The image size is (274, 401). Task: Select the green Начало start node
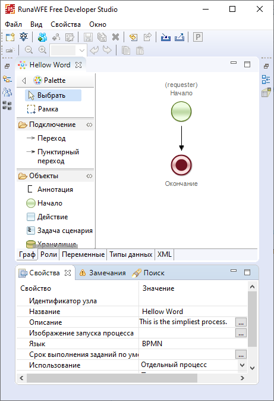click(x=181, y=111)
